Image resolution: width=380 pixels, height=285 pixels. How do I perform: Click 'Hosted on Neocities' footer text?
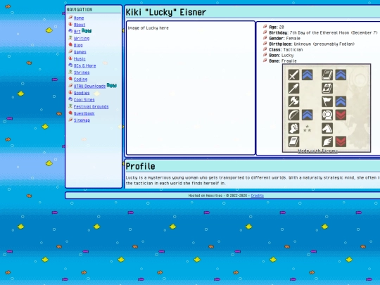(205, 196)
